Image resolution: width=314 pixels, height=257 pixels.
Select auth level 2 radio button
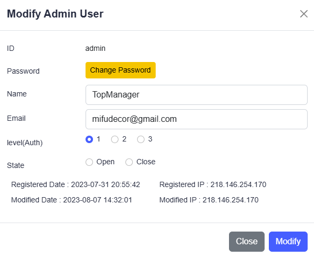click(115, 139)
